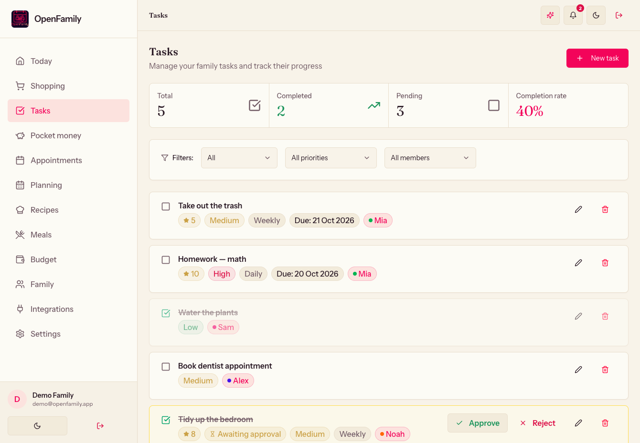Expand the All priorities dropdown
Image resolution: width=640 pixels, height=443 pixels.
[331, 158]
